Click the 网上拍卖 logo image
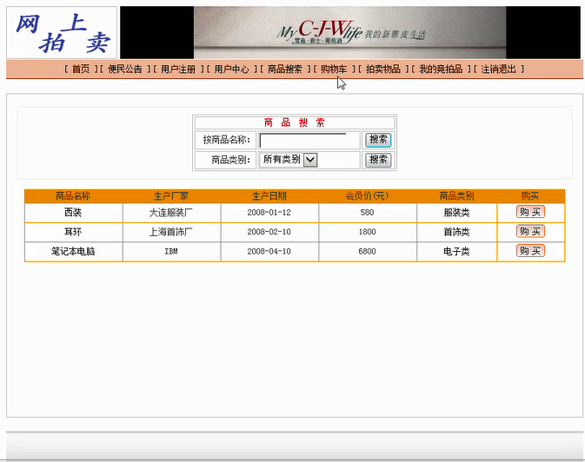The height and width of the screenshot is (462, 585). [62, 32]
